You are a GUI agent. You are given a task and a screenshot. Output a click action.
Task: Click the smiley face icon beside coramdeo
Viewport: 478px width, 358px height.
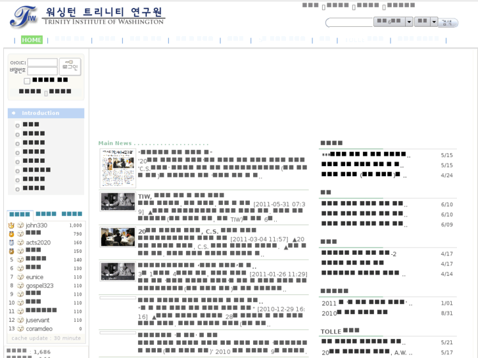click(20, 328)
